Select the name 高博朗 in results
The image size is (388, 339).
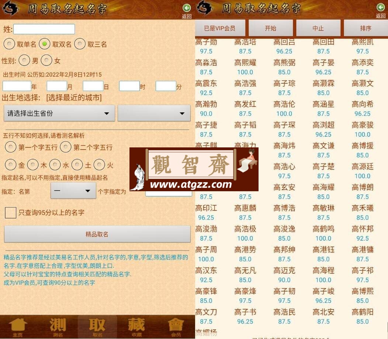363,188
